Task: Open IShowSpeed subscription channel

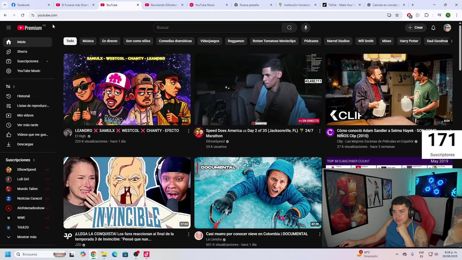Action: pyautogui.click(x=27, y=170)
